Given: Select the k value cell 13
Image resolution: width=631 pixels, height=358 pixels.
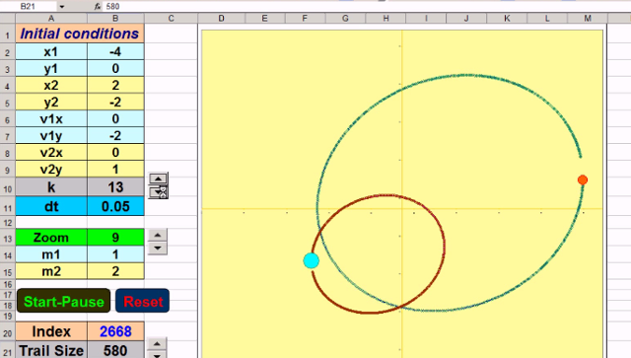Looking at the screenshot, I should [x=115, y=187].
